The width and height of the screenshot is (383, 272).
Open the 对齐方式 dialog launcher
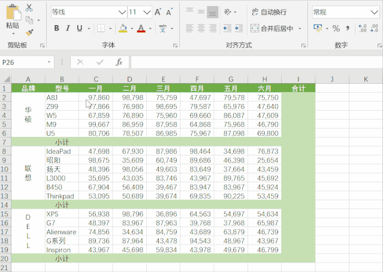tap(303, 45)
